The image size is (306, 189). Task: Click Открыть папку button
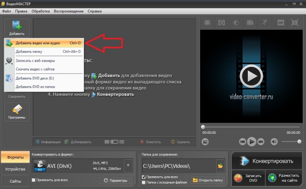[208, 180]
